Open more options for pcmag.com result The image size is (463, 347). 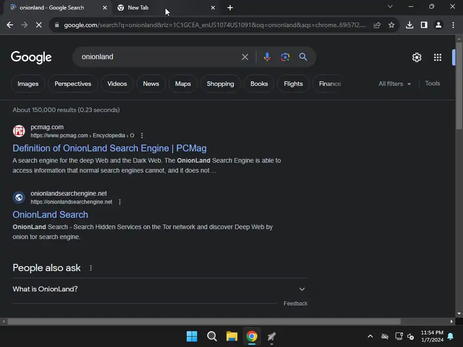tap(142, 136)
